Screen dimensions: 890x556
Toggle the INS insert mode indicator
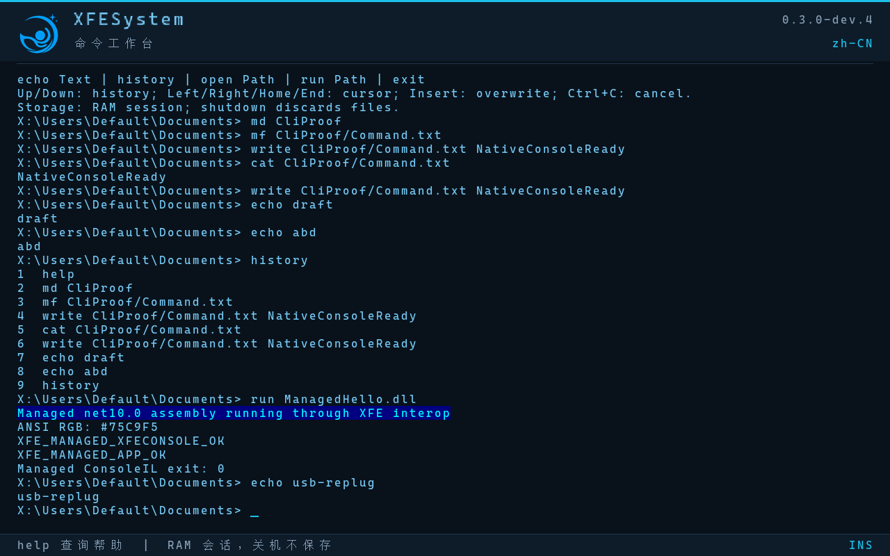tap(861, 546)
